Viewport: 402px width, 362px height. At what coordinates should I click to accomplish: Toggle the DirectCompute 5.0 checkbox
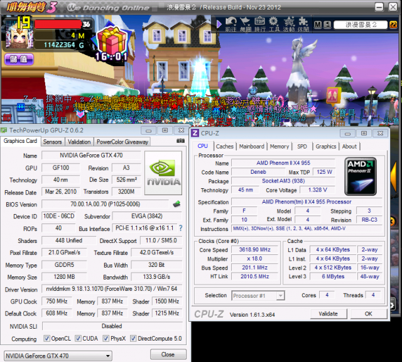[x=133, y=338]
